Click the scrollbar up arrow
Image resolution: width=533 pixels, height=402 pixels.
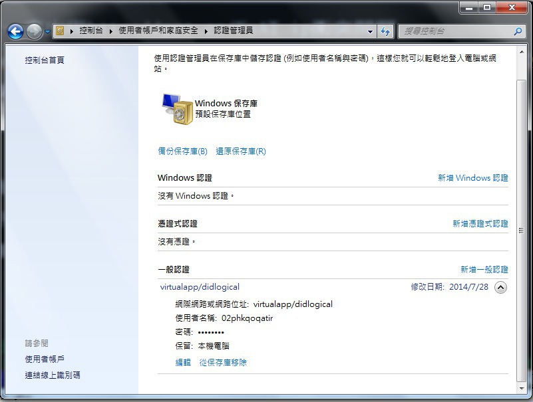click(x=521, y=52)
